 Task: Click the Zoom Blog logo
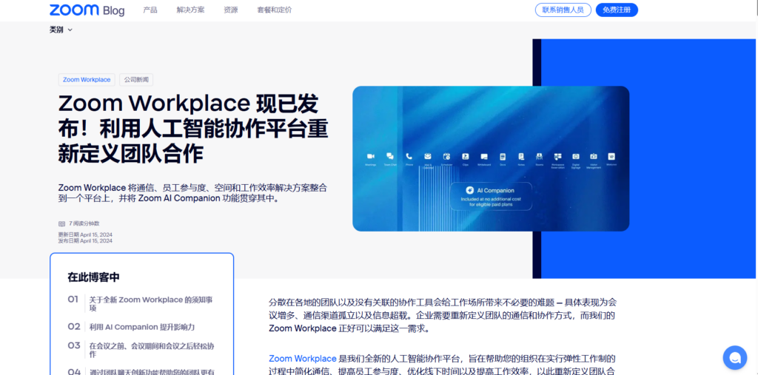pyautogui.click(x=87, y=10)
